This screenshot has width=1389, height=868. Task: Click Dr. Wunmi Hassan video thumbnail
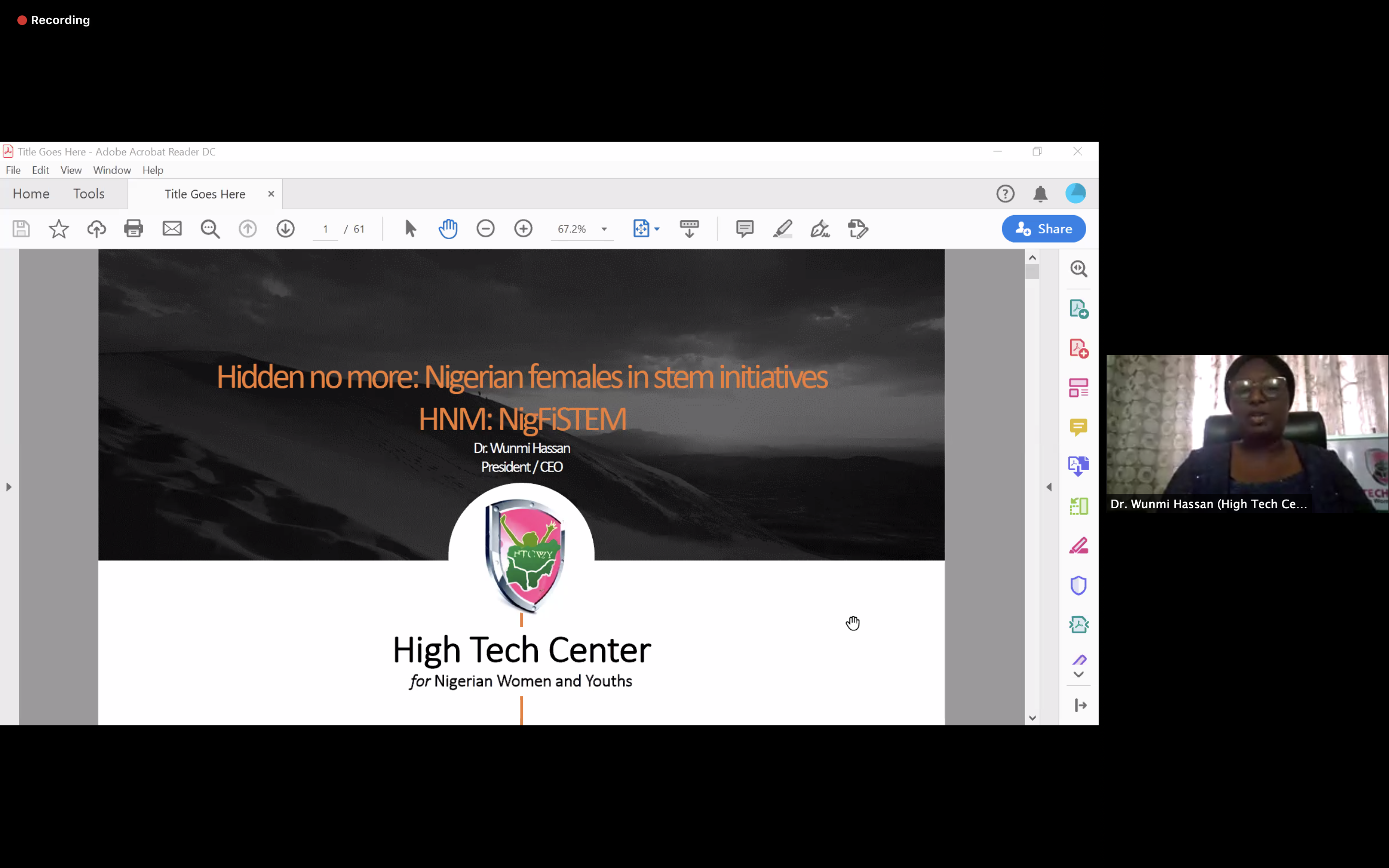(1247, 434)
